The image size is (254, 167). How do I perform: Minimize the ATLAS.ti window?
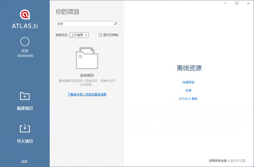coord(226,3)
